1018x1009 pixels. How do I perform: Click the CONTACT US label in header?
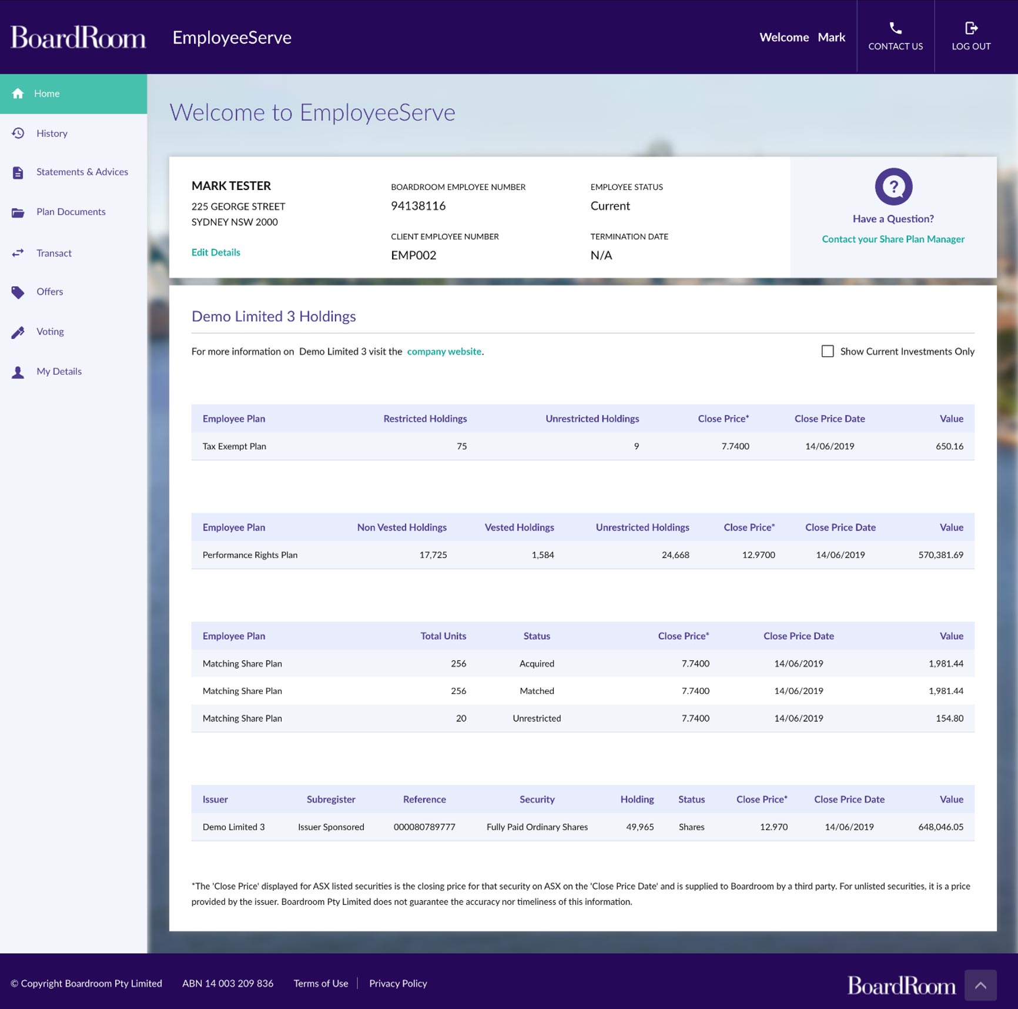pos(895,46)
